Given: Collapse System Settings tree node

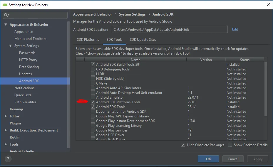Looking at the screenshot, I should pos(11,46).
